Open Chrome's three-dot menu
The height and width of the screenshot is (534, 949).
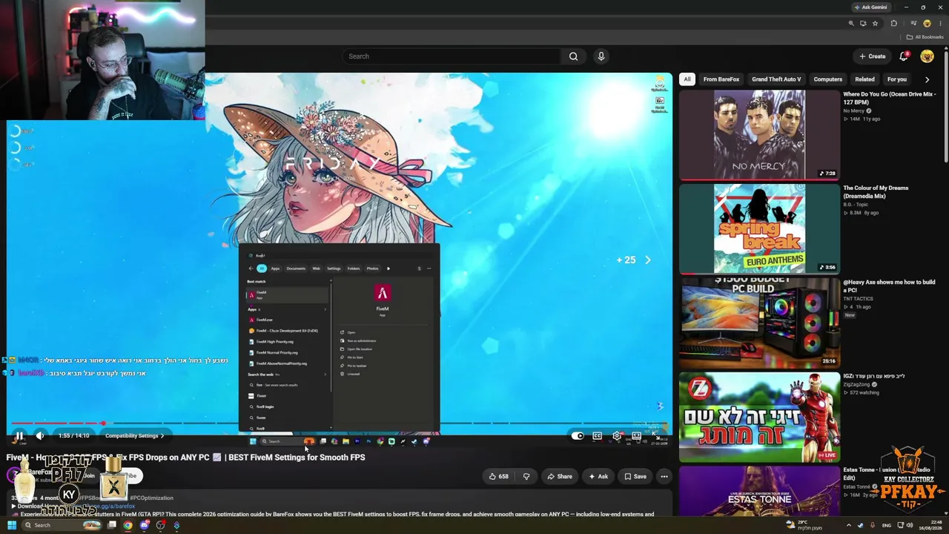[941, 24]
